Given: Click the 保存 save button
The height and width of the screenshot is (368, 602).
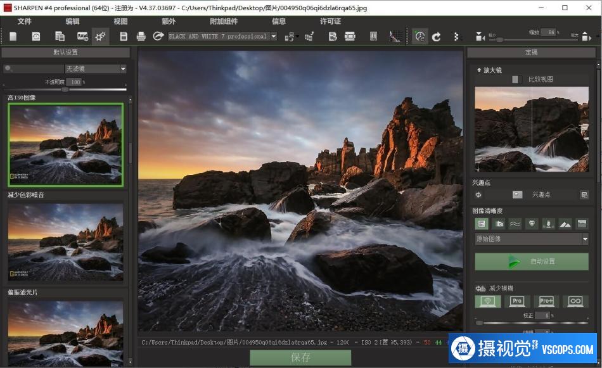Looking at the screenshot, I should [300, 358].
